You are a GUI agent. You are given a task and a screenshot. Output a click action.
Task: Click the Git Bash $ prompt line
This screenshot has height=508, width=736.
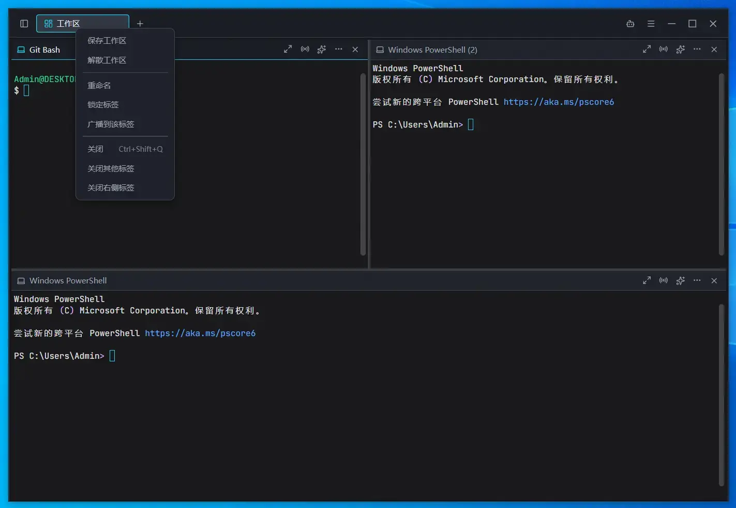[x=21, y=91]
